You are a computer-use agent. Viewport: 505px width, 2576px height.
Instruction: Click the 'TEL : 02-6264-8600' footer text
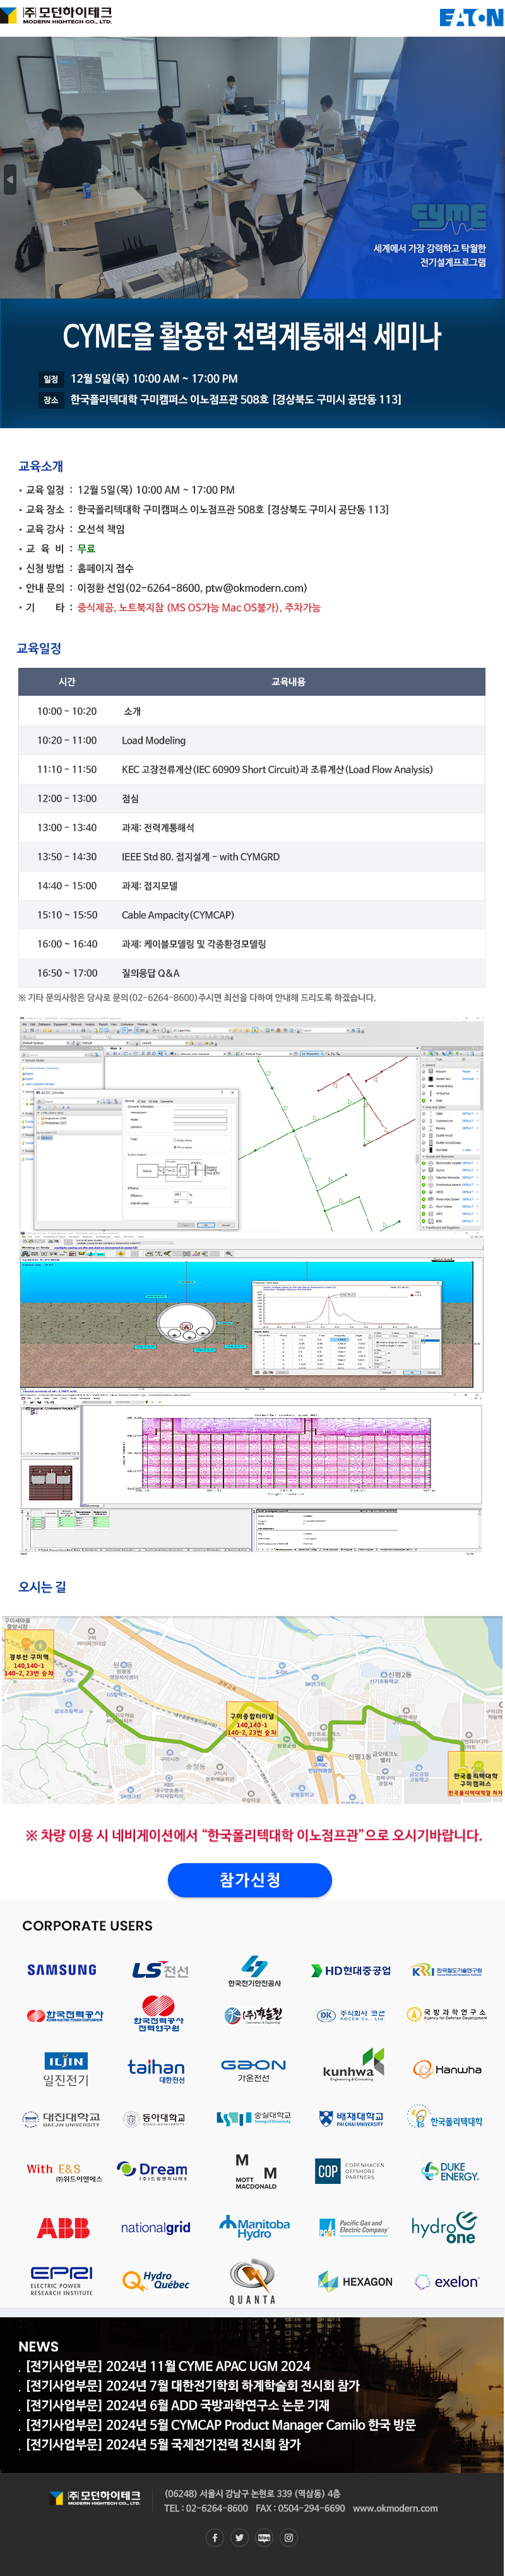[206, 2508]
